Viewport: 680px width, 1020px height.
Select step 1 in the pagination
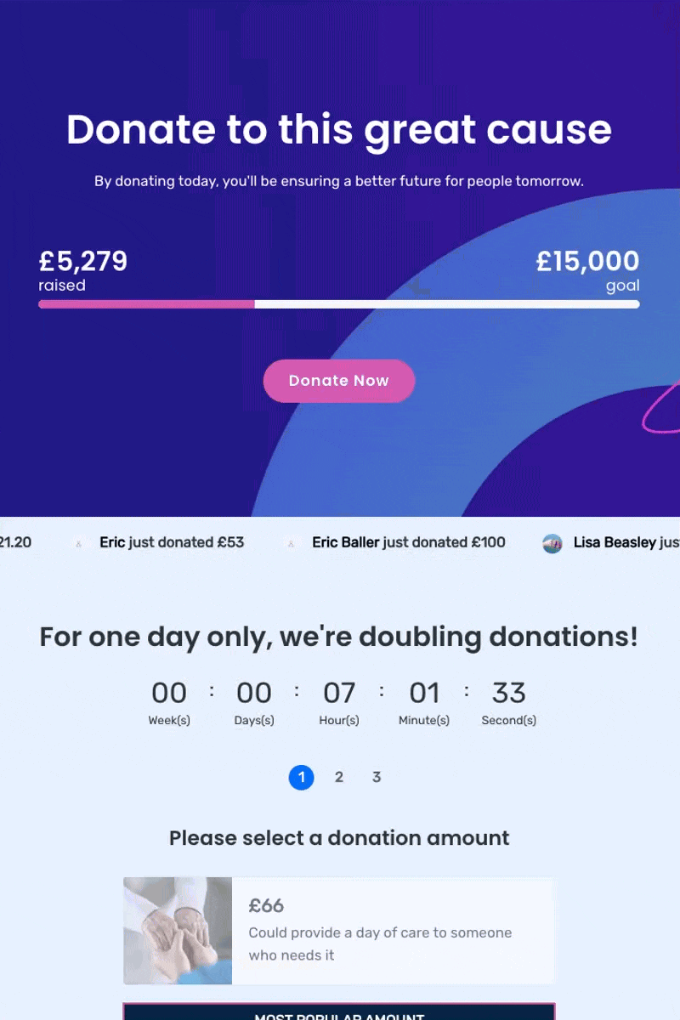click(302, 777)
